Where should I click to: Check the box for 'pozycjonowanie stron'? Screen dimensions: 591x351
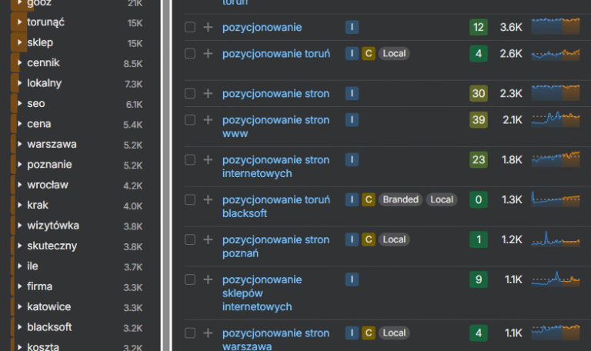pyautogui.click(x=190, y=94)
